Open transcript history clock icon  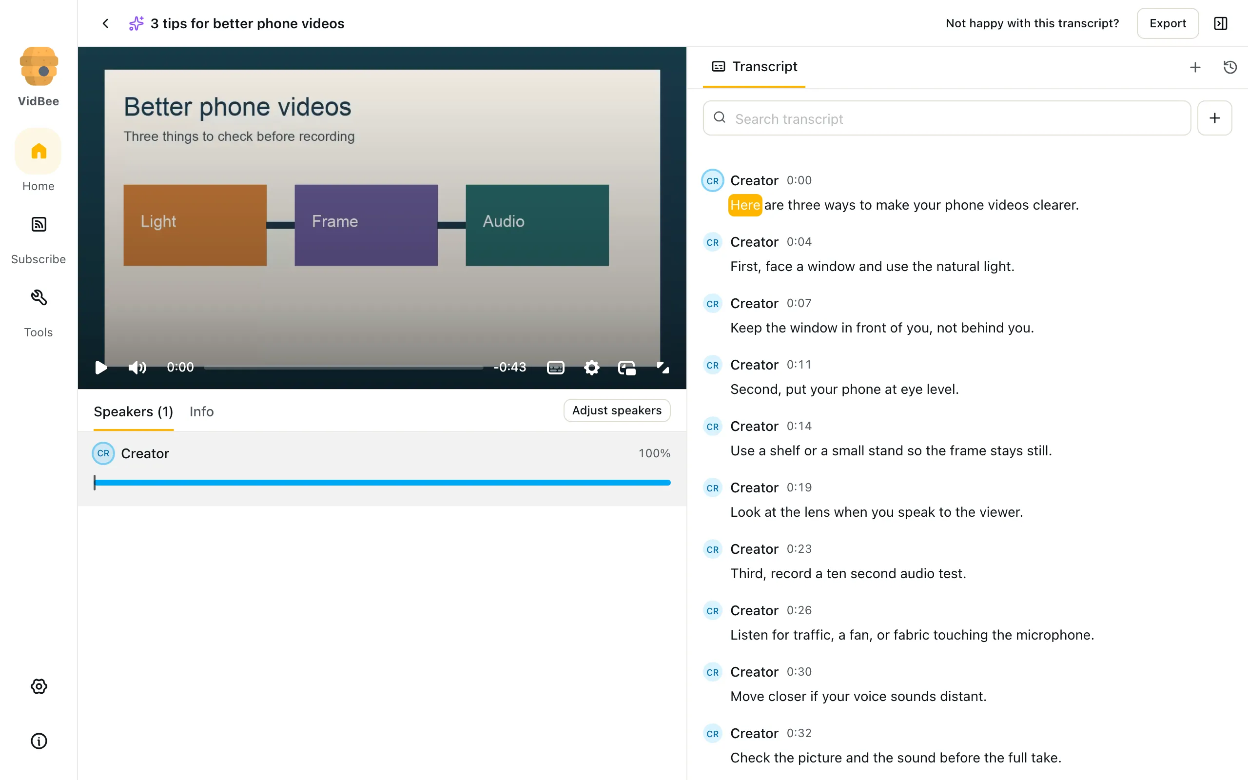[1230, 67]
